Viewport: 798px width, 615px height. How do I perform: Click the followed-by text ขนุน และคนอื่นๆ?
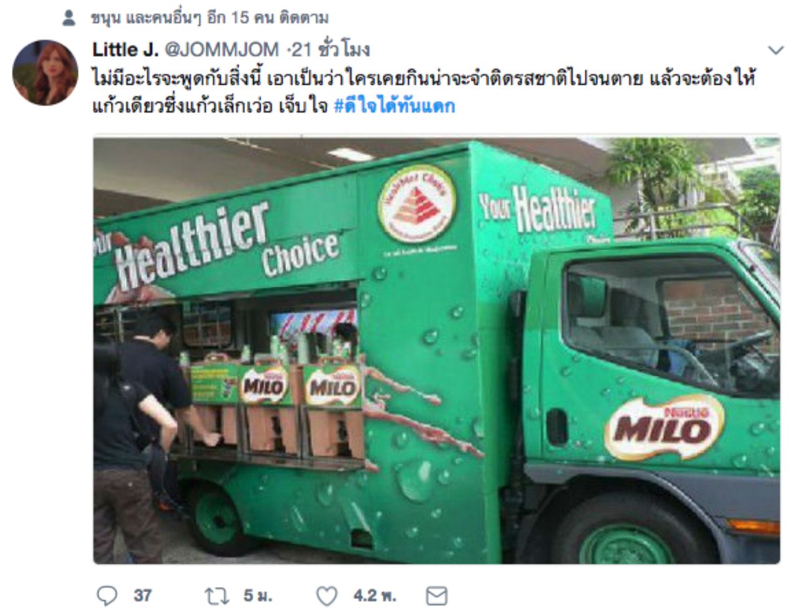click(x=146, y=18)
